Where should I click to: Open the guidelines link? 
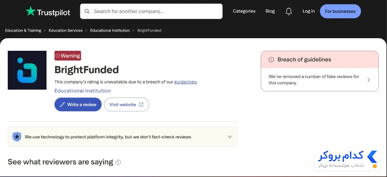click(x=185, y=82)
